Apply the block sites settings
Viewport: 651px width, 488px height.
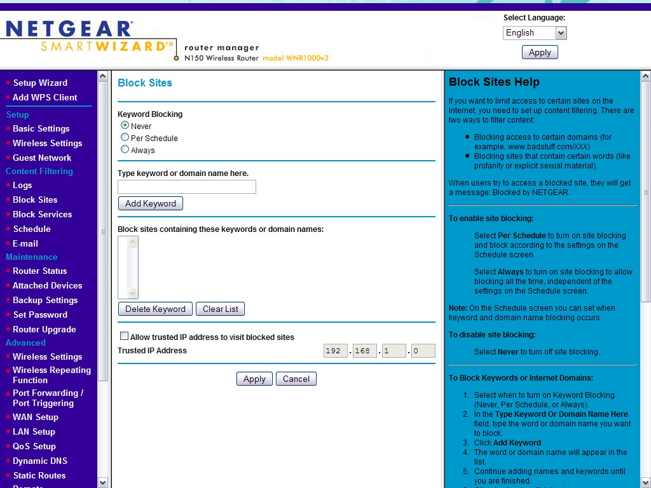tap(254, 378)
